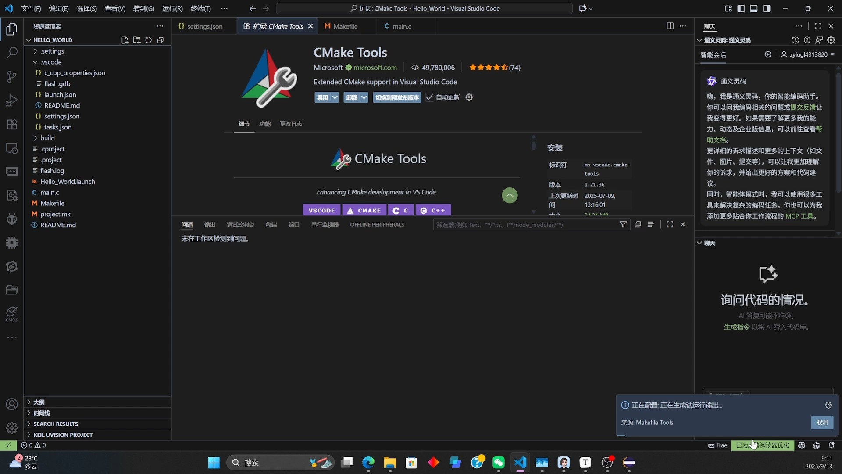Click the filter icon in Problems panel
Screen dimensions: 842x474
coord(623,225)
